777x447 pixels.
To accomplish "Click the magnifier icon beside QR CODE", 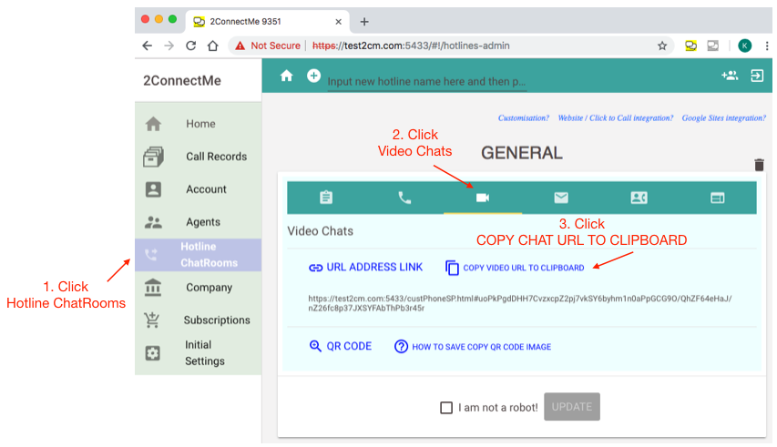I will (315, 346).
